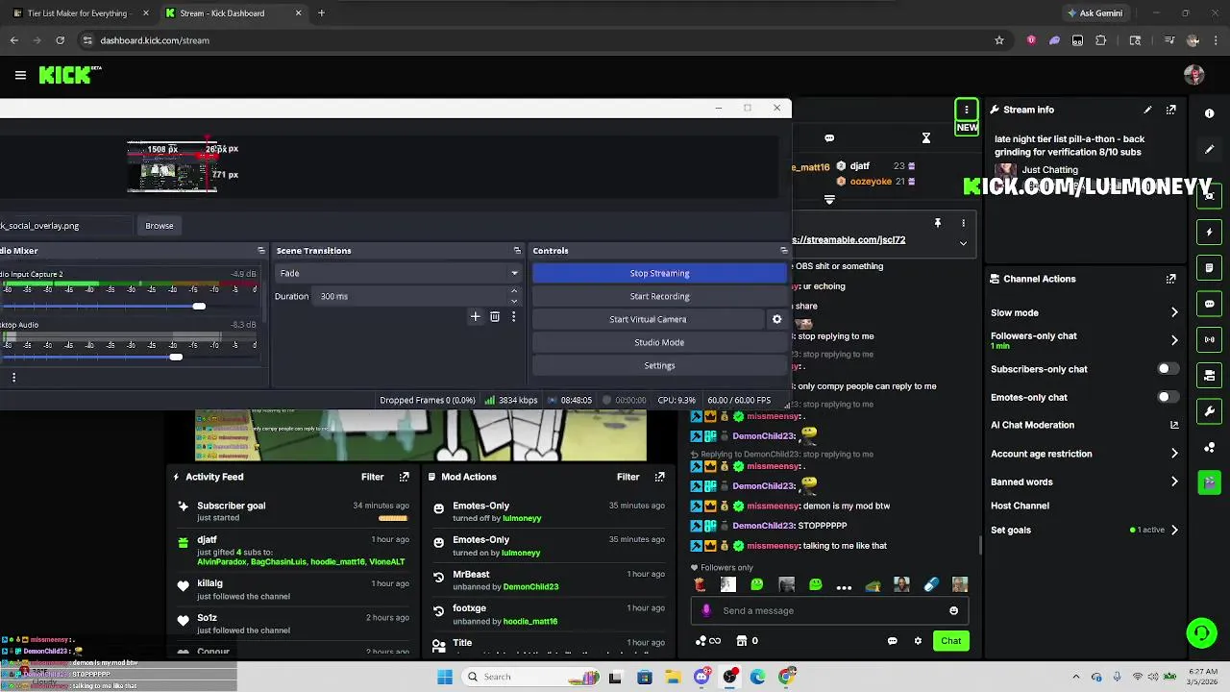Click Browse next to overlay file
Image resolution: width=1230 pixels, height=692 pixels.
coord(160,226)
